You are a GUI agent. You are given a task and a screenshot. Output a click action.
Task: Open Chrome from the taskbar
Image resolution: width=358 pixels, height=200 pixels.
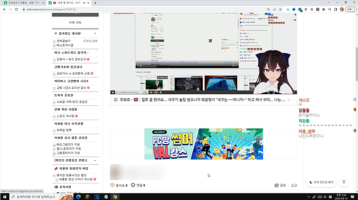(115, 197)
